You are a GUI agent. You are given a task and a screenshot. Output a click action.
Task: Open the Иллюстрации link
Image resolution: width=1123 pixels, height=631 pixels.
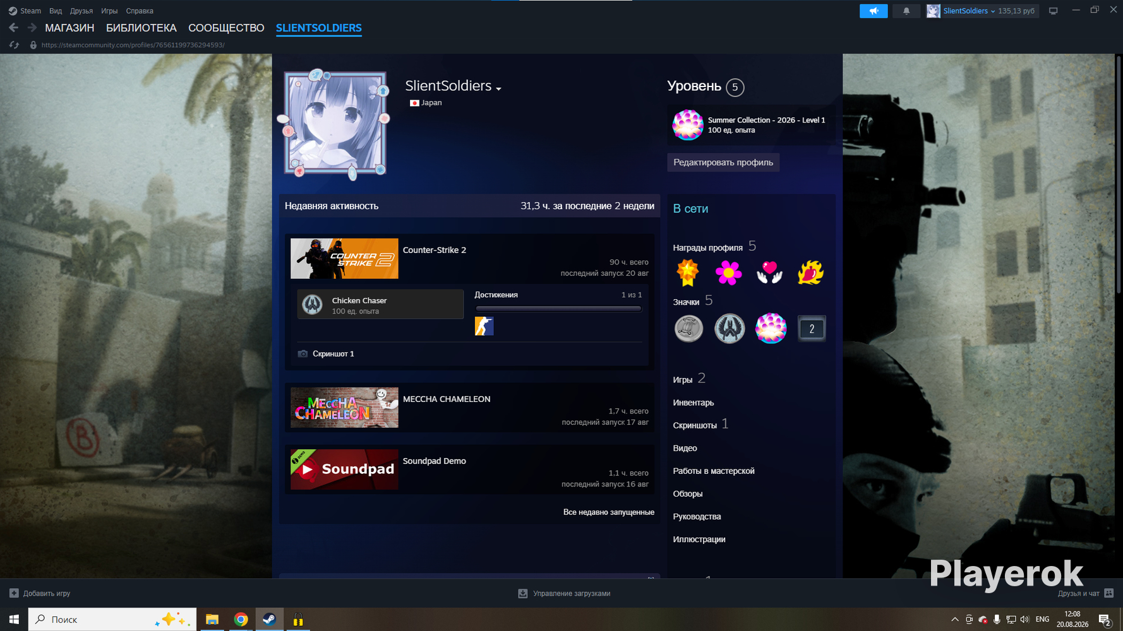coord(699,539)
